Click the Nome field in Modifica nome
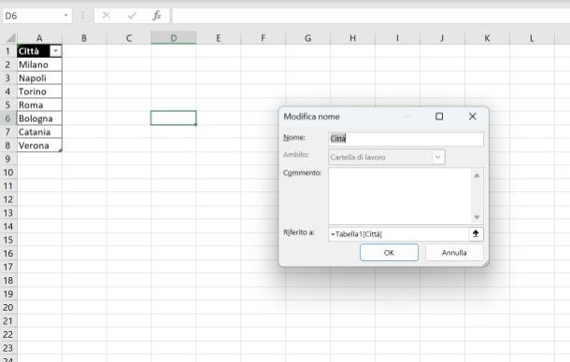570x362 pixels. point(406,139)
